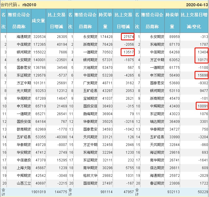Image resolution: width=209 pixels, height=197 pixels.
Task: Click 鲁证期货 in short position ranking
Action: pos(157,183)
